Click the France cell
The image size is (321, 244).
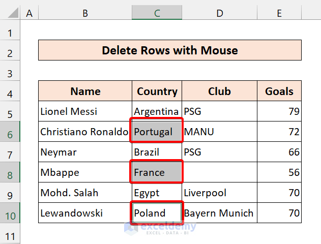click(157, 172)
